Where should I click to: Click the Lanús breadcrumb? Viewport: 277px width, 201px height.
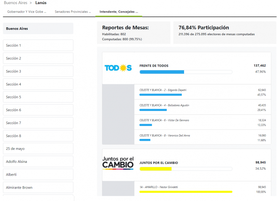41,3
